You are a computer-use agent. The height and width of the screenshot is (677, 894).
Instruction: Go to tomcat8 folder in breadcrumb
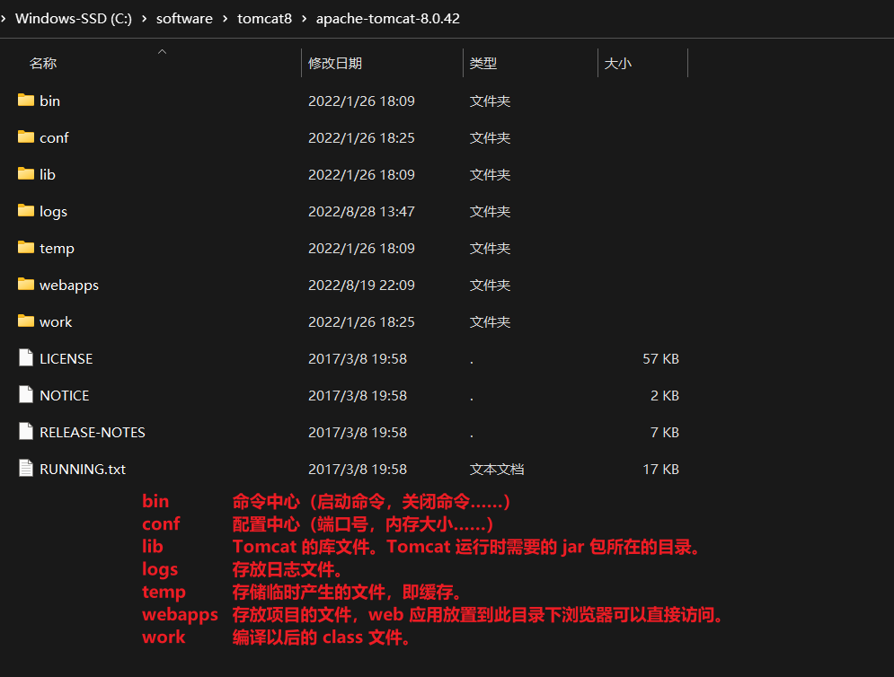264,19
